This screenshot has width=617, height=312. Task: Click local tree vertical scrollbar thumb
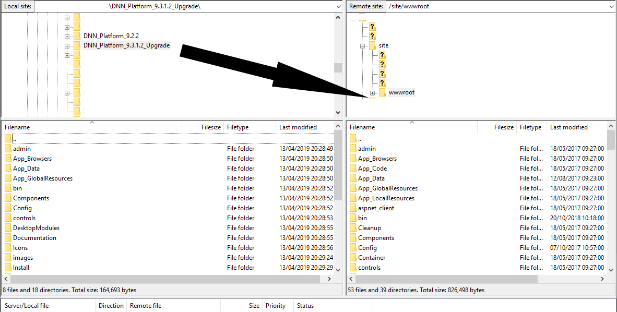(x=338, y=68)
